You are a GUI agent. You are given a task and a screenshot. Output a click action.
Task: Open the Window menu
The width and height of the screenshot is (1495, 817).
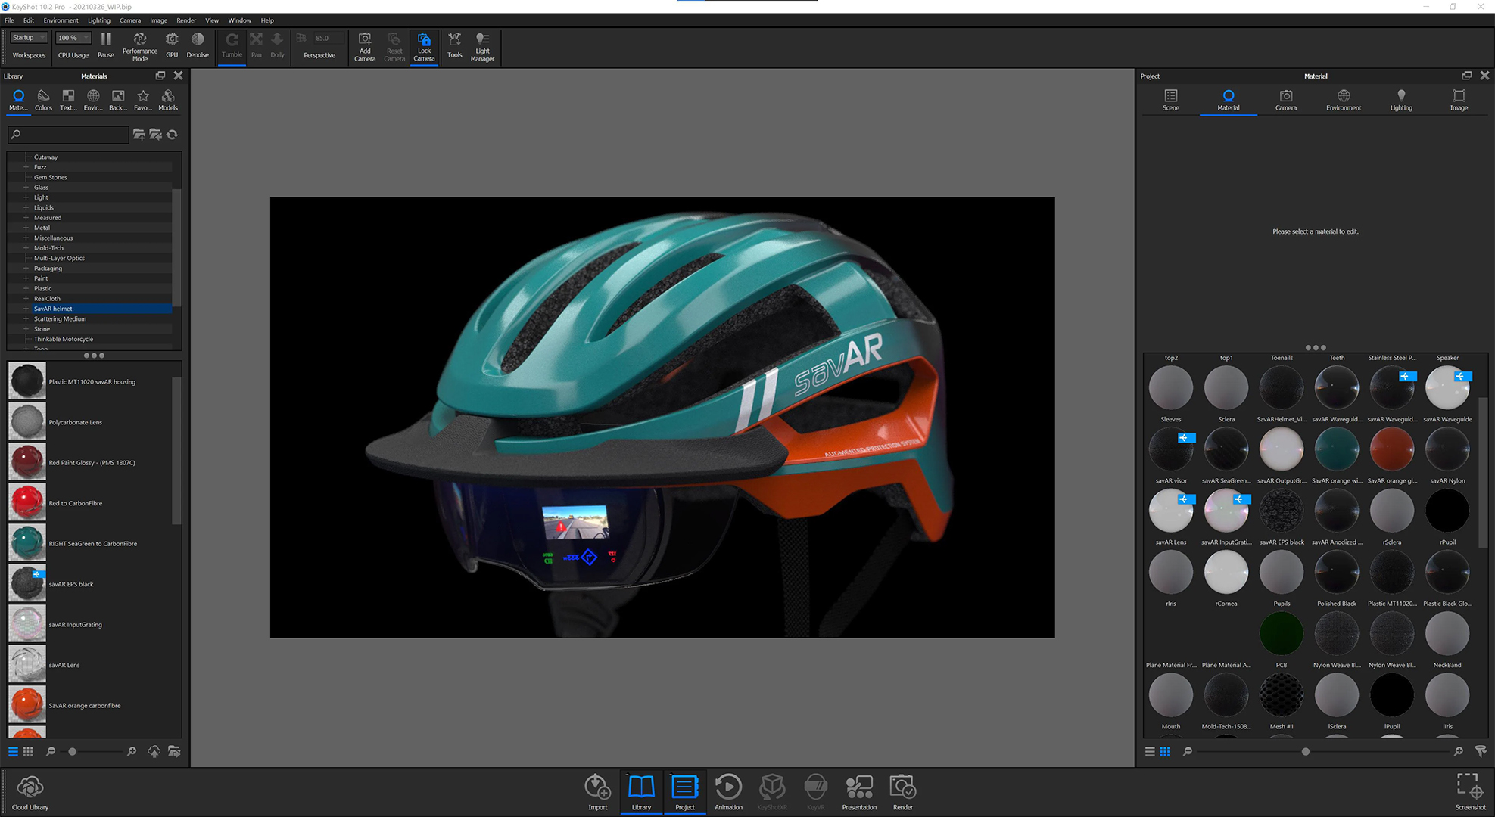coord(239,20)
